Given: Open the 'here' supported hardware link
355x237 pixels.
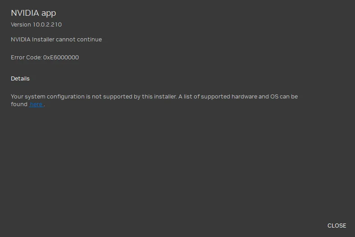Looking at the screenshot, I should [x=36, y=104].
